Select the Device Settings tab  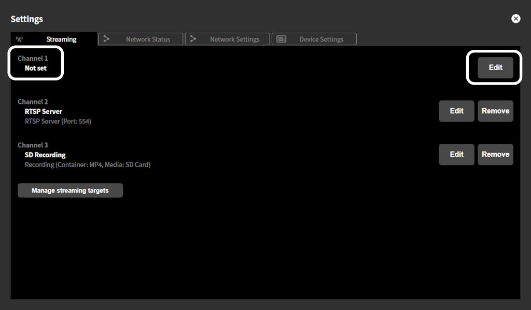pyautogui.click(x=320, y=38)
